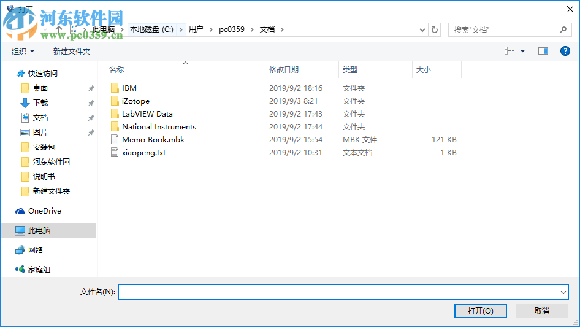Click the up directory arrow
Viewport: 580px width, 327px height.
click(58, 29)
